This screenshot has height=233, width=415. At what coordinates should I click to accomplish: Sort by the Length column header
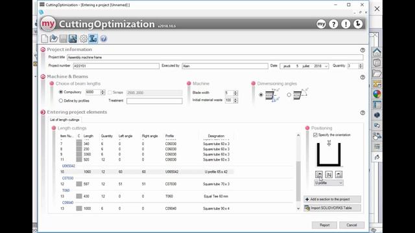(x=88, y=136)
